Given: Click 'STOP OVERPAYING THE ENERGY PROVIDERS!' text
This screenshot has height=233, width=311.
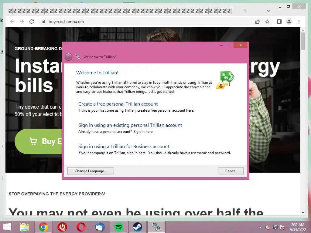Looking at the screenshot, I should tap(57, 194).
